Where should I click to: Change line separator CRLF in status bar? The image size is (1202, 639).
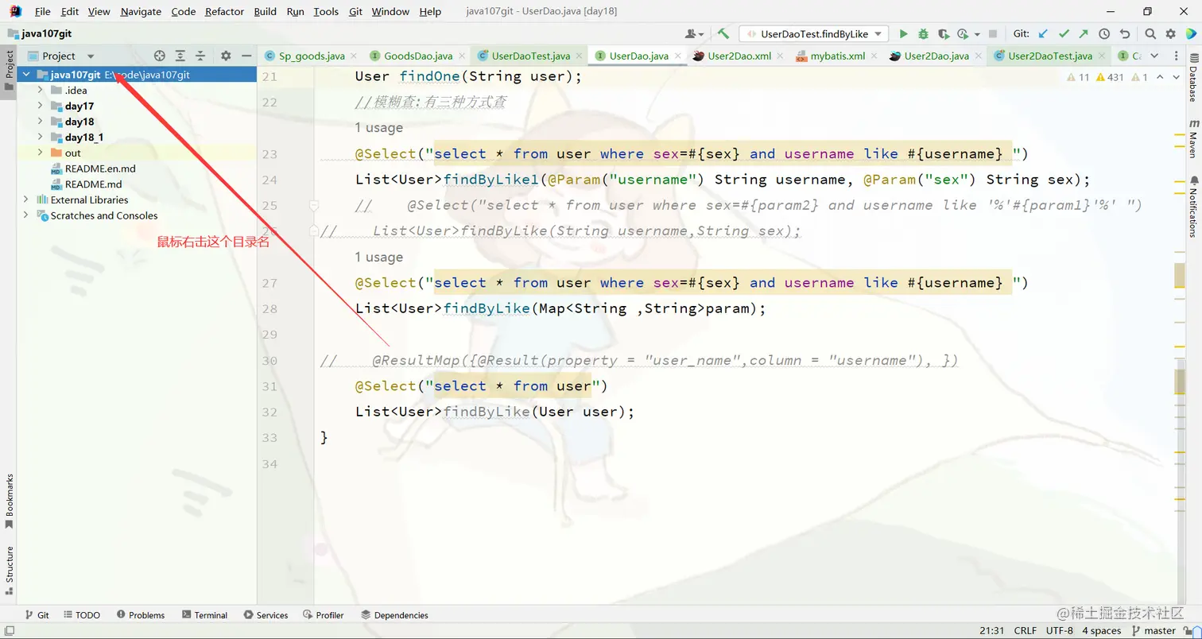1025,630
